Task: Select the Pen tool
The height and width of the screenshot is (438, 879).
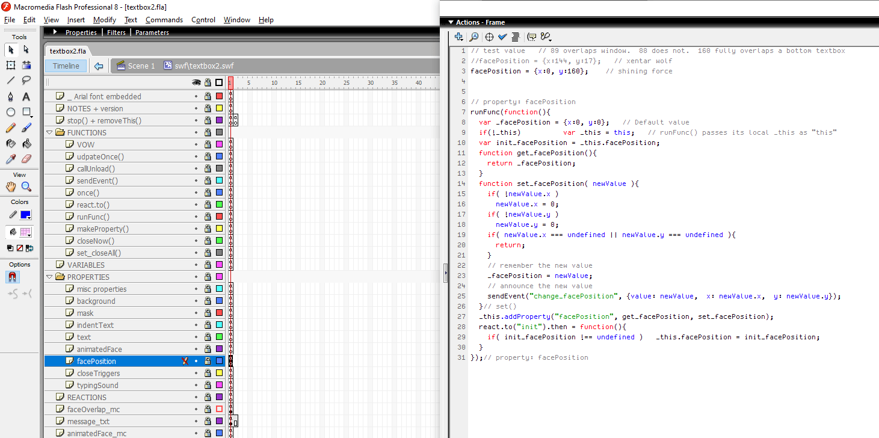Action: [11, 96]
